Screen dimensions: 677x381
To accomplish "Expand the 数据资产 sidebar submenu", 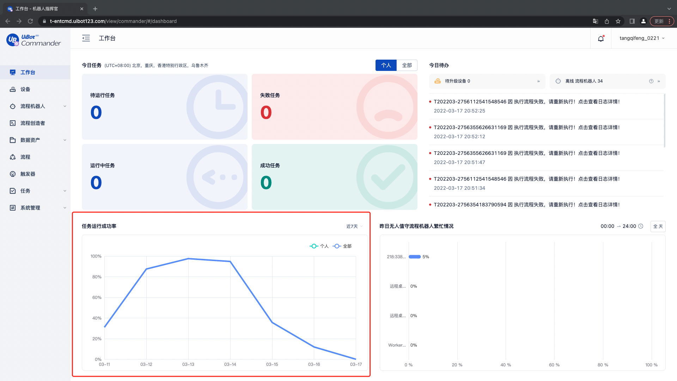I will tap(65, 140).
